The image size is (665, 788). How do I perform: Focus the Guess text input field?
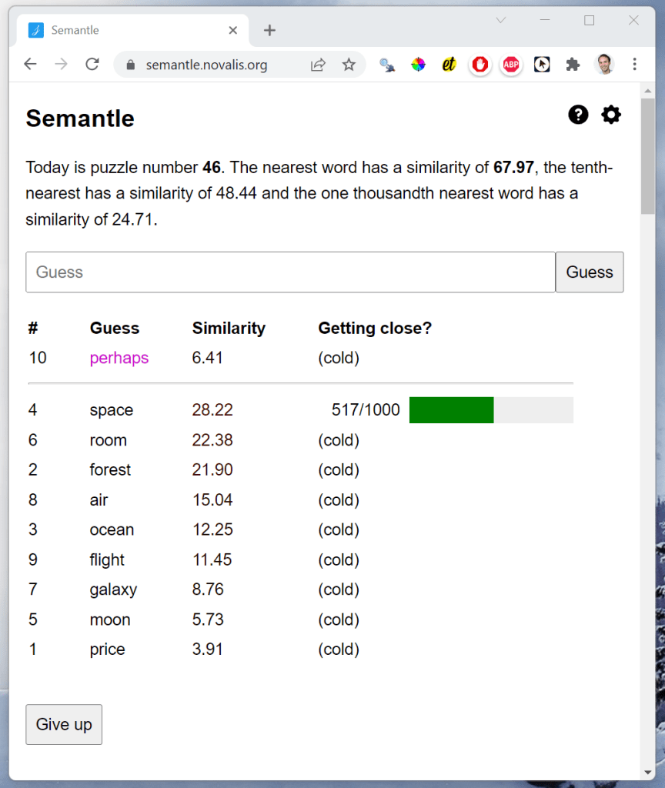pyautogui.click(x=290, y=272)
